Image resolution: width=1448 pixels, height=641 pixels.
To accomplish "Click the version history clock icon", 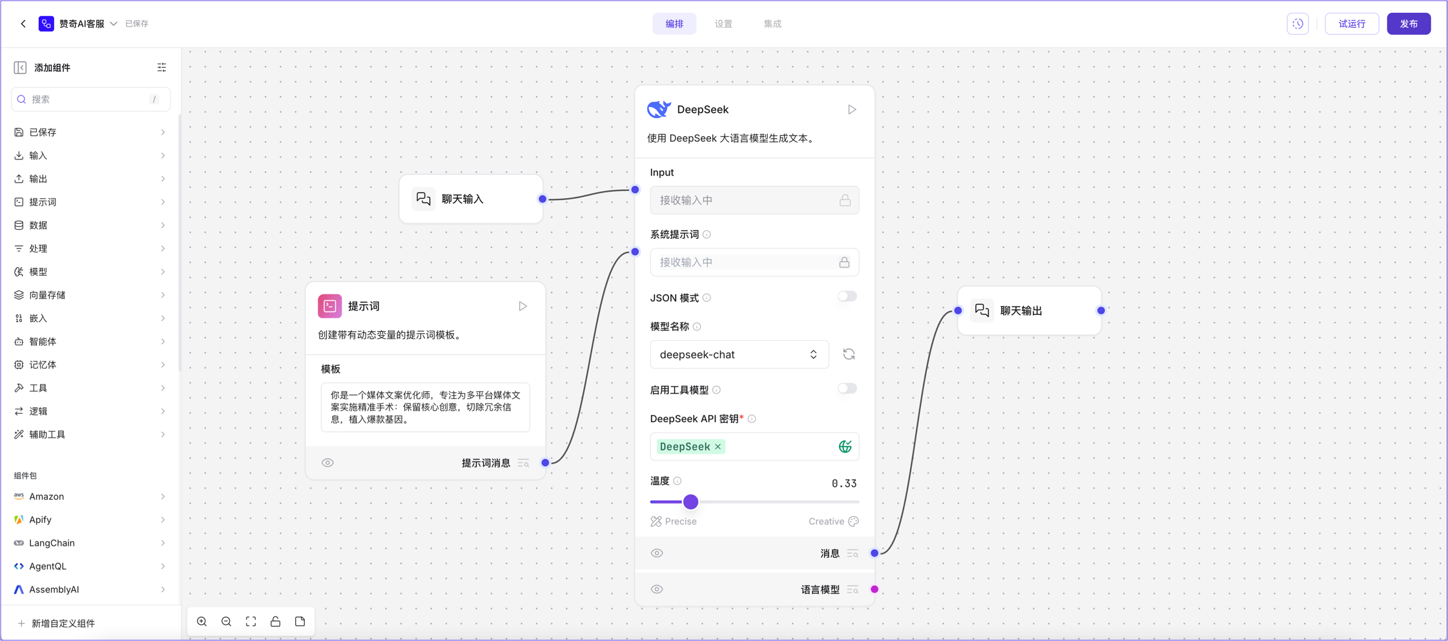I will pos(1298,24).
